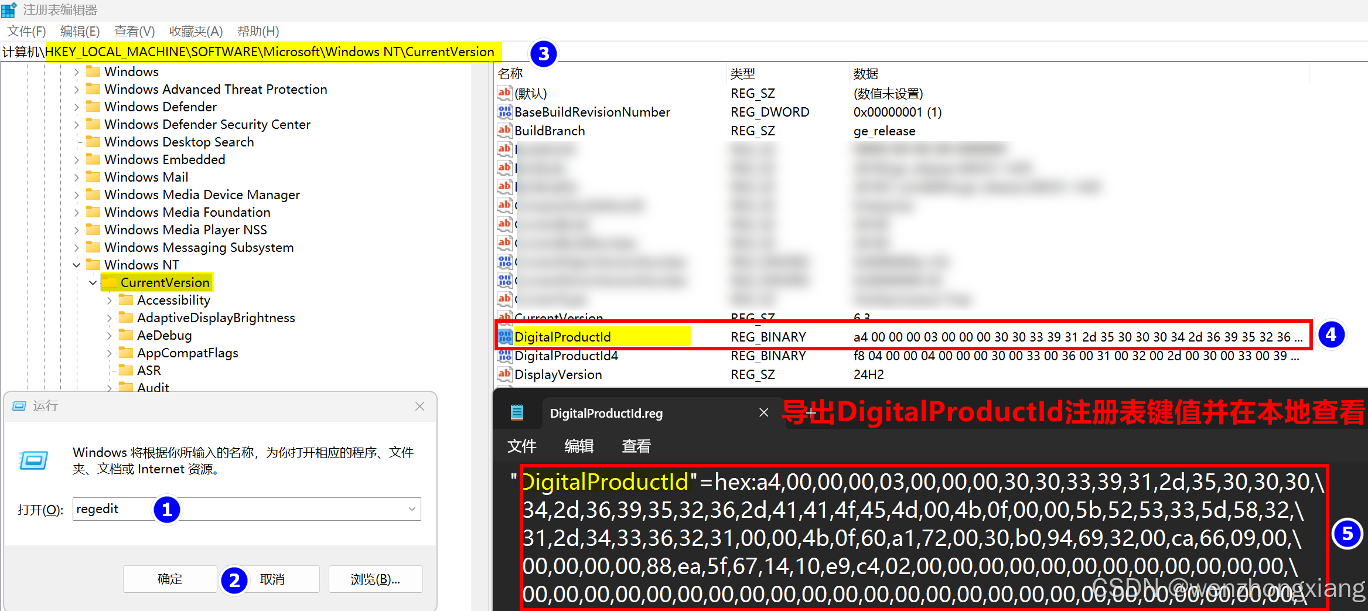
Task: Select the string icon beside DisplayVersion
Action: click(504, 374)
